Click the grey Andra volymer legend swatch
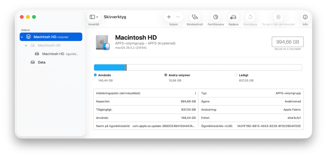 click(166, 75)
